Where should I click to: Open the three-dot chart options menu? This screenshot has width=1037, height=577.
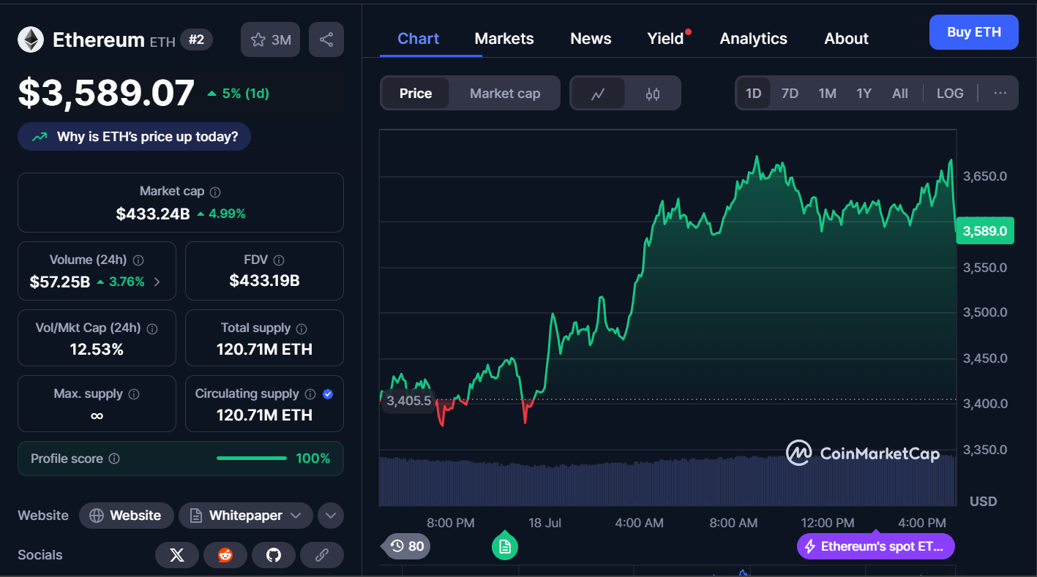(1000, 93)
